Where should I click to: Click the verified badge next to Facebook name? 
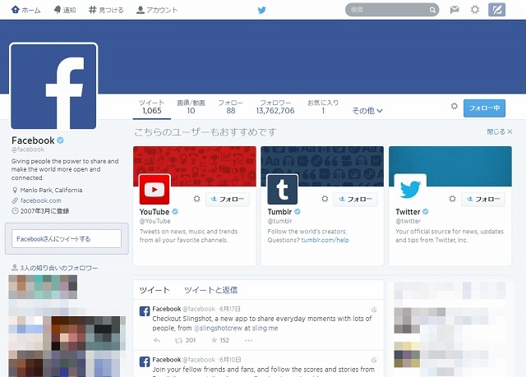[x=60, y=140]
